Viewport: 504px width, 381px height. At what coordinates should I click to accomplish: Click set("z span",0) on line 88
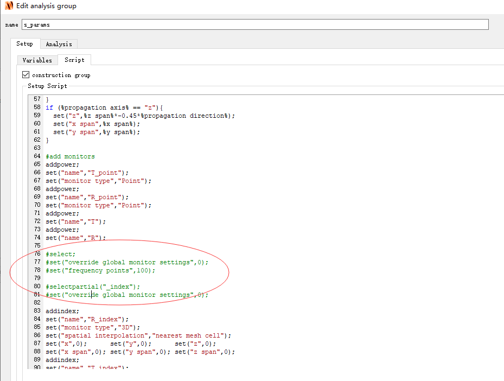[205, 352]
